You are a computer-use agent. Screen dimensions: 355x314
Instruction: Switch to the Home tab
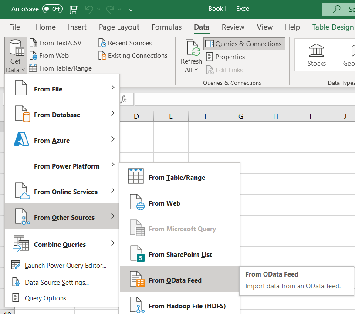[x=45, y=27]
